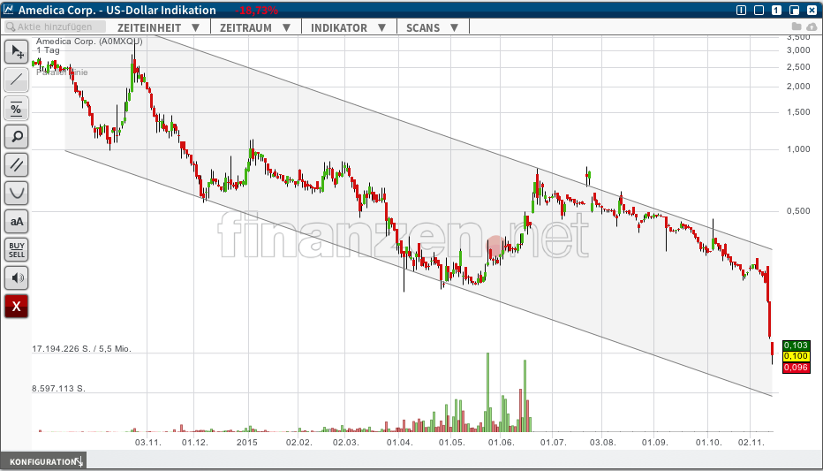Open the KONFIGURATION tab at the bottom
This screenshot has width=823, height=471.
pyautogui.click(x=44, y=461)
